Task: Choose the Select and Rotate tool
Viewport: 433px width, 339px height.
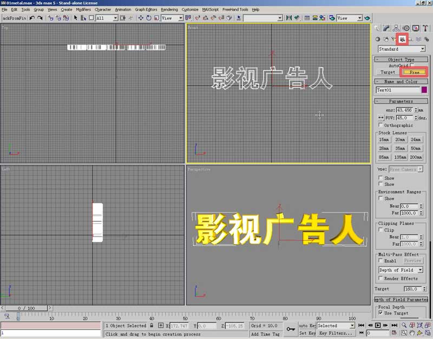Action: [x=149, y=18]
